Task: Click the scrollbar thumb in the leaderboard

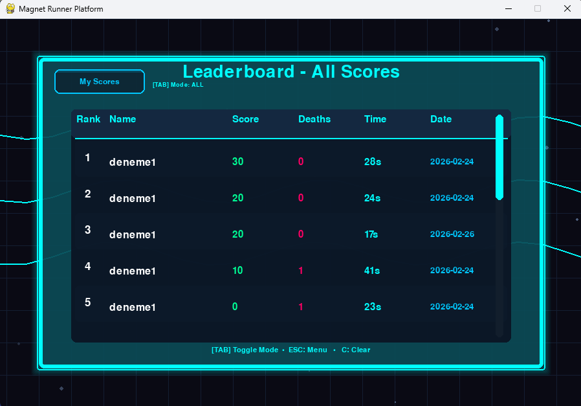Action: pos(499,157)
